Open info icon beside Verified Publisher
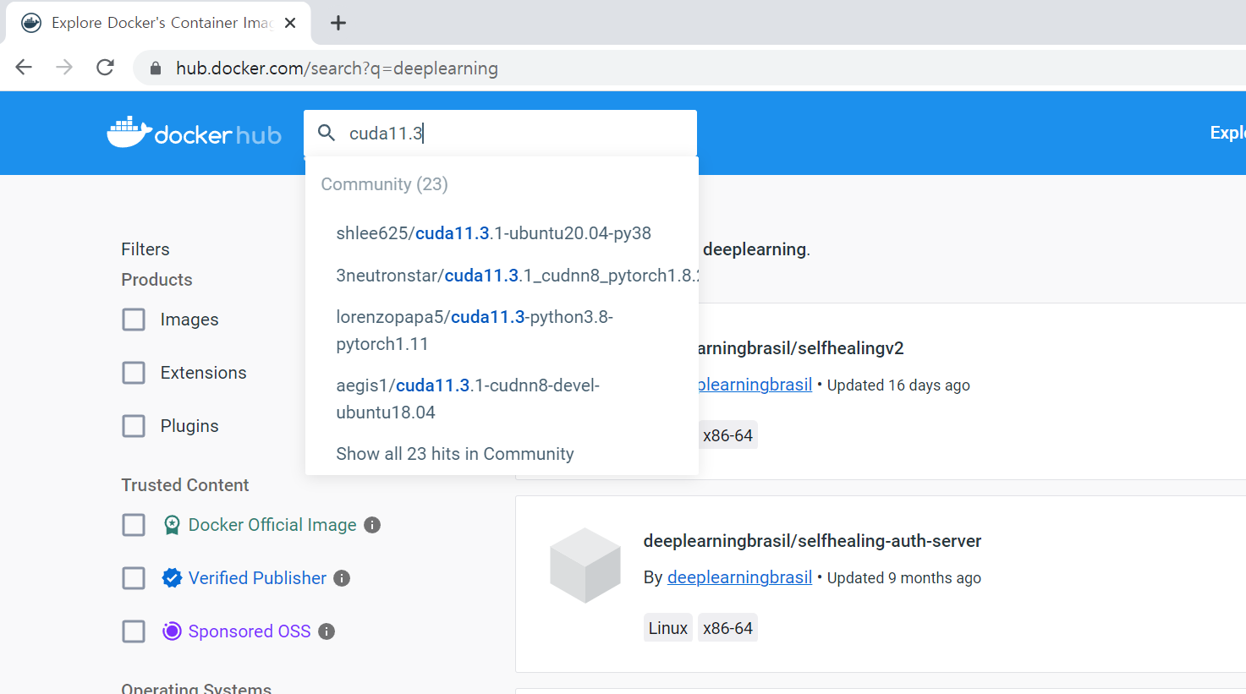 click(x=342, y=578)
